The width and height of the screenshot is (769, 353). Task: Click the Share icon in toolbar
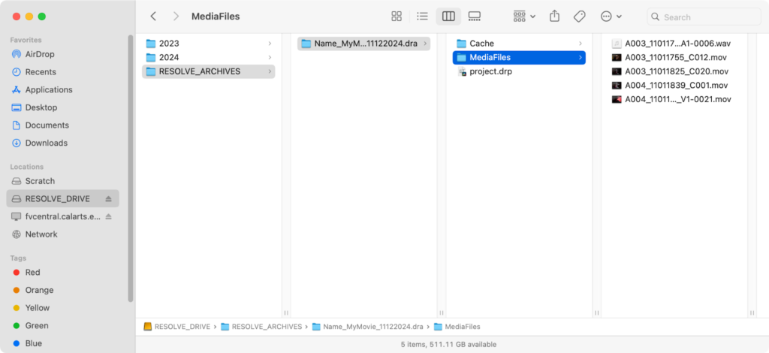pos(555,17)
